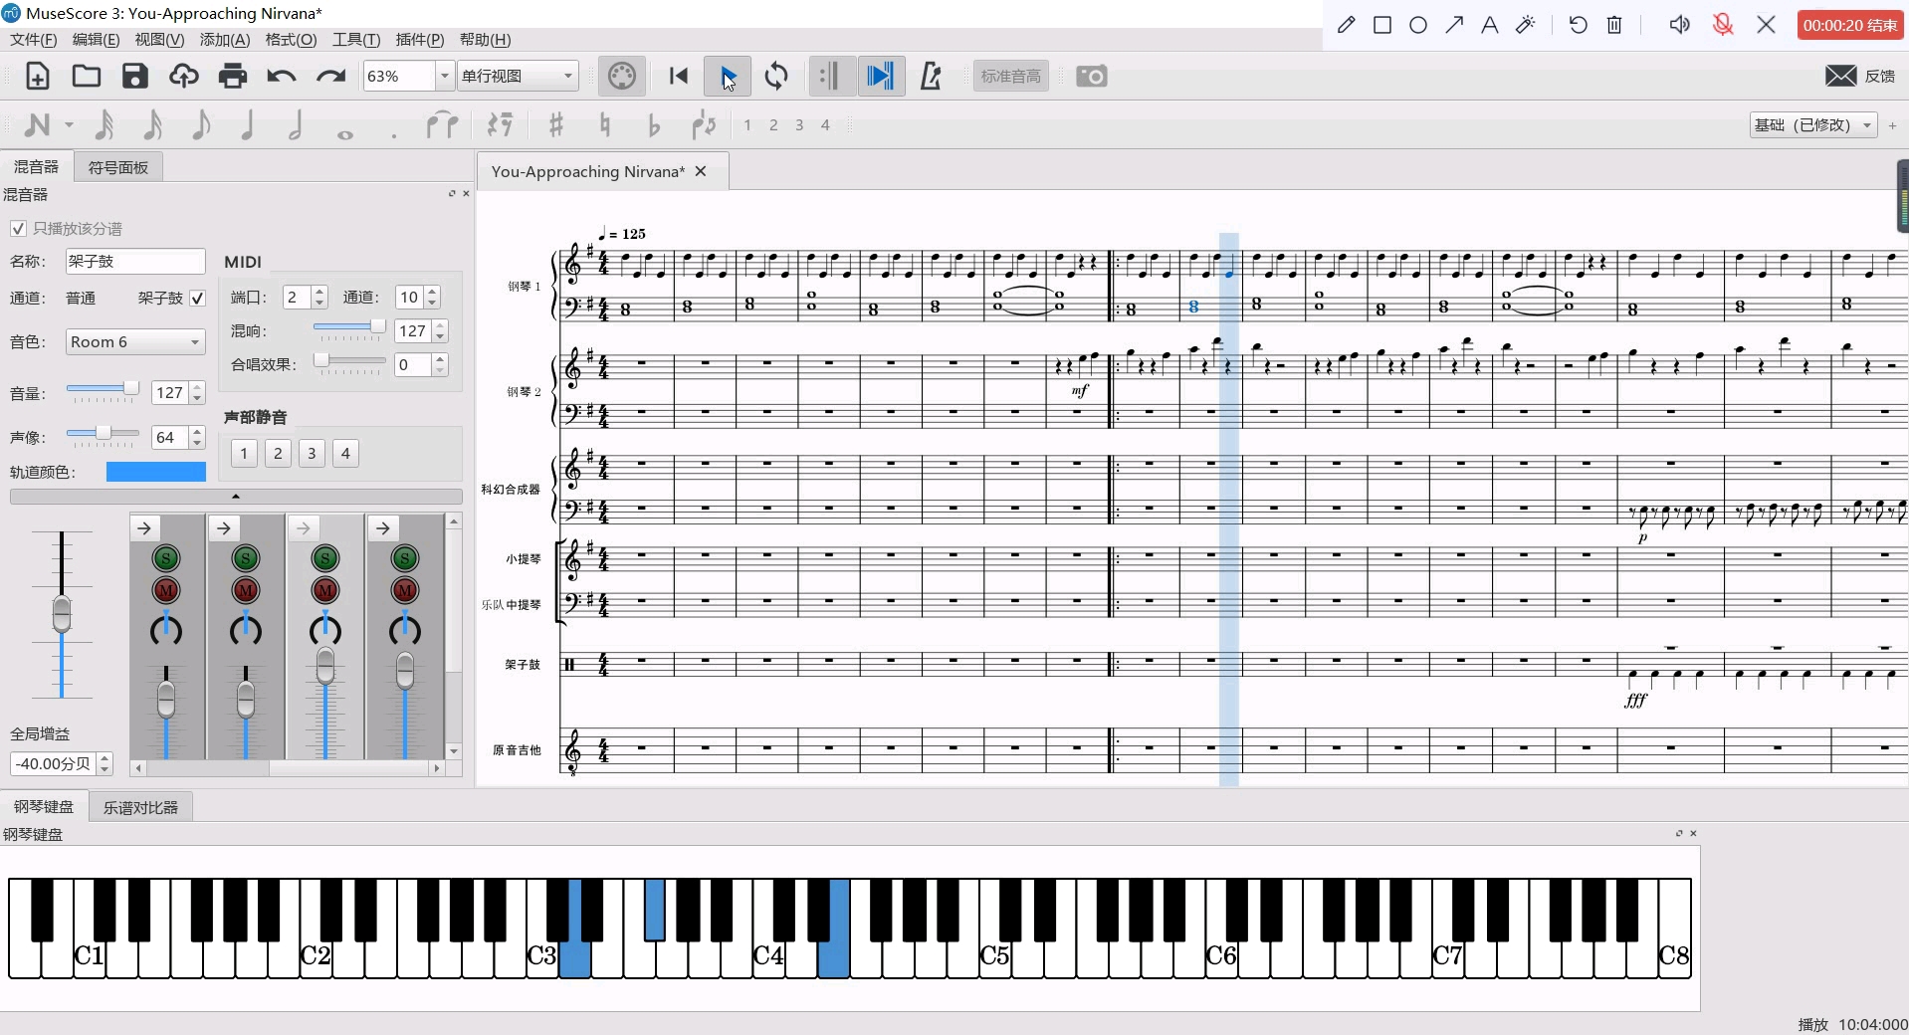Click the metronome icon
This screenshot has height=1035, width=1909.
[x=930, y=76]
